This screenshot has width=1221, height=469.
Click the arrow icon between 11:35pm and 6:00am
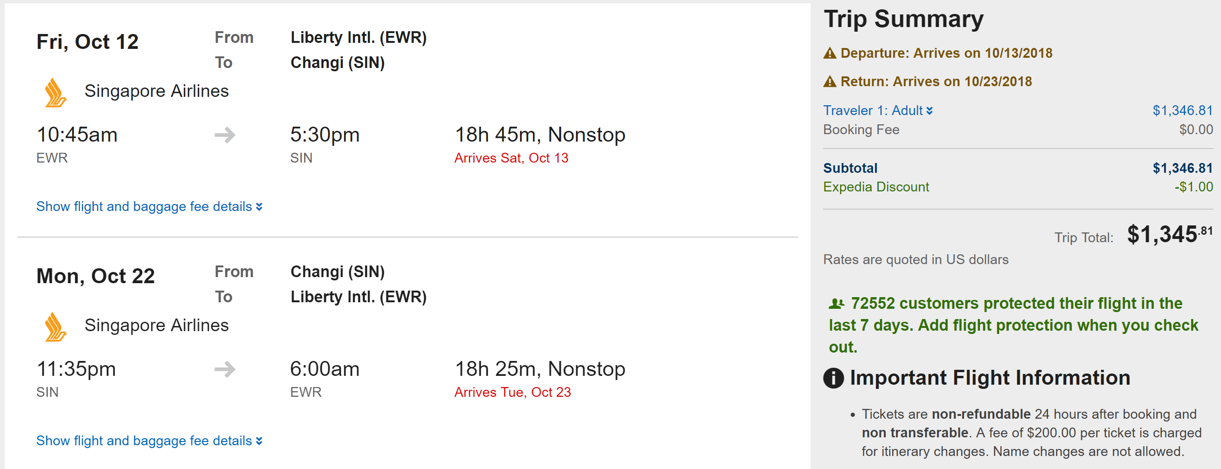(225, 370)
